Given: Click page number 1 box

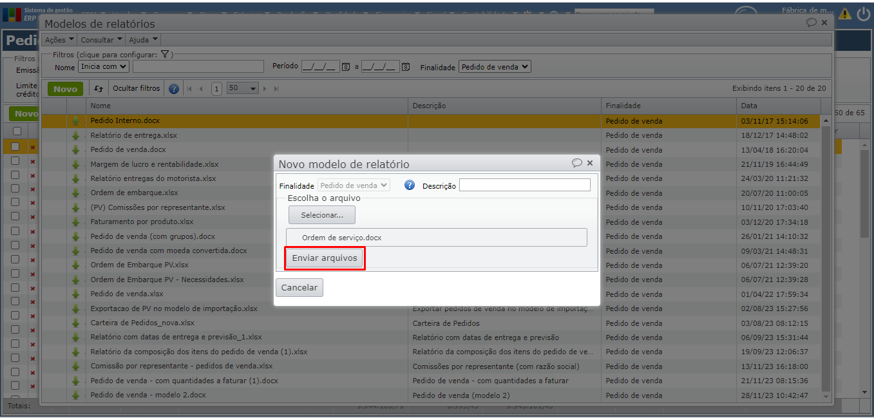Looking at the screenshot, I should 216,89.
